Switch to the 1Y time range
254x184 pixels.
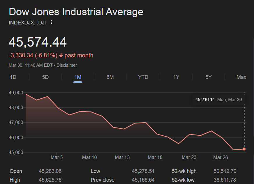[x=176, y=77]
